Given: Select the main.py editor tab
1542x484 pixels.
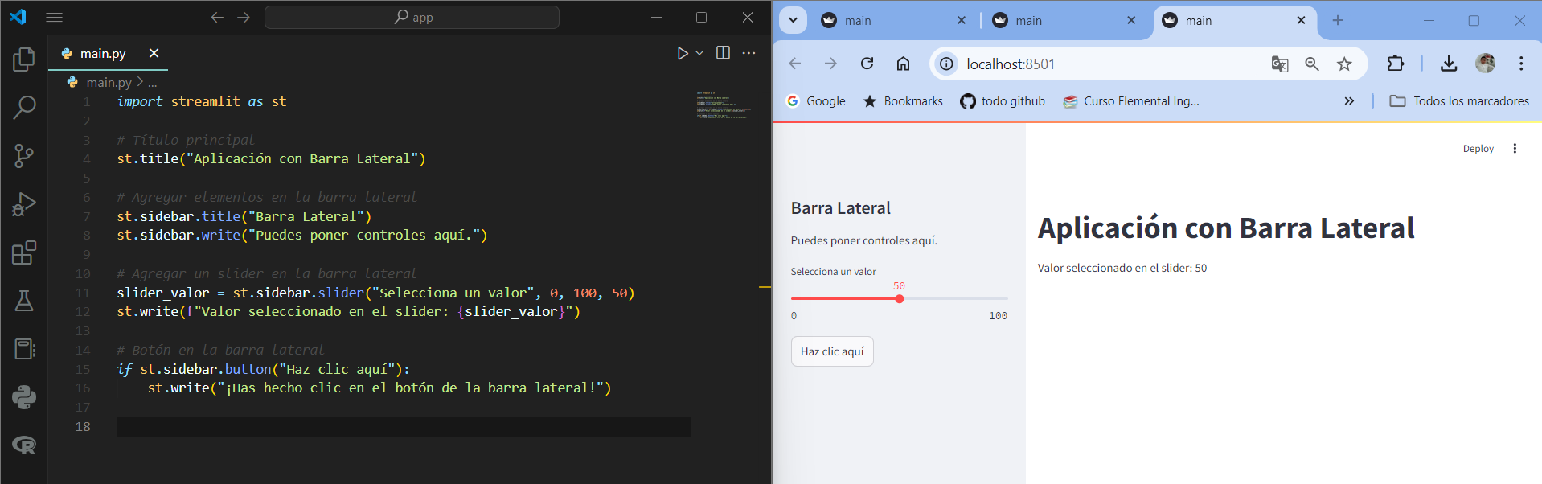Looking at the screenshot, I should pos(103,53).
